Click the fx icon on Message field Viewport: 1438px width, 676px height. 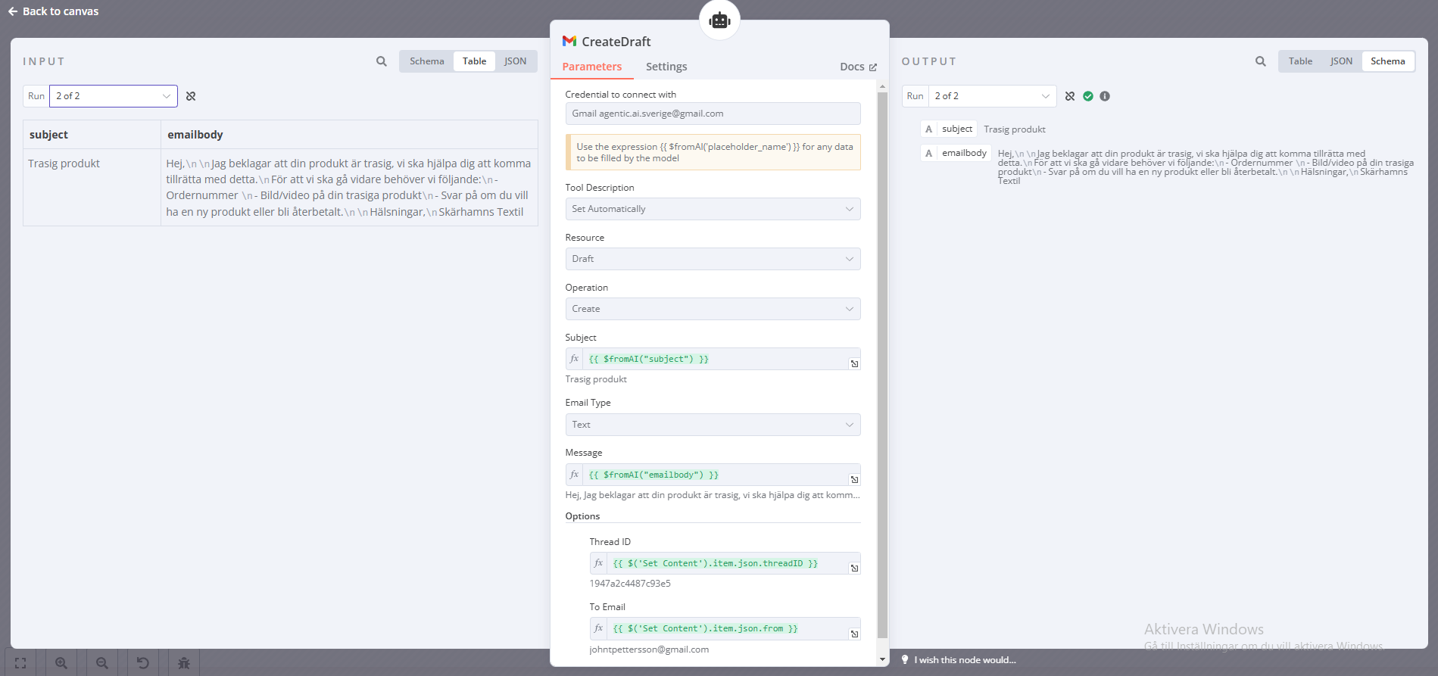click(574, 475)
